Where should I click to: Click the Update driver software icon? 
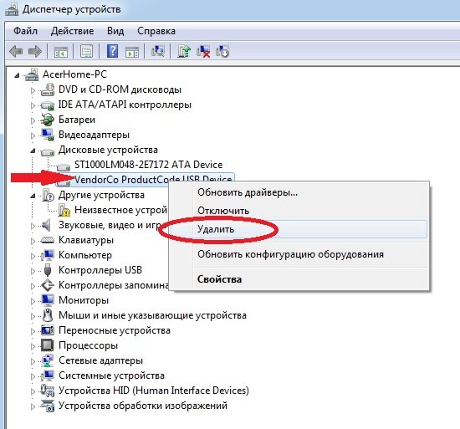click(x=184, y=51)
